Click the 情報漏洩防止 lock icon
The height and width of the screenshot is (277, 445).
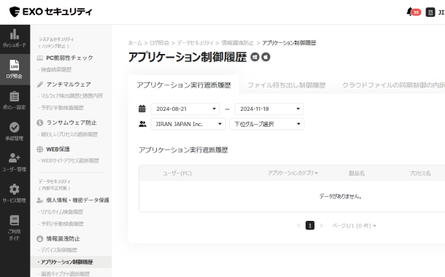[40, 238]
